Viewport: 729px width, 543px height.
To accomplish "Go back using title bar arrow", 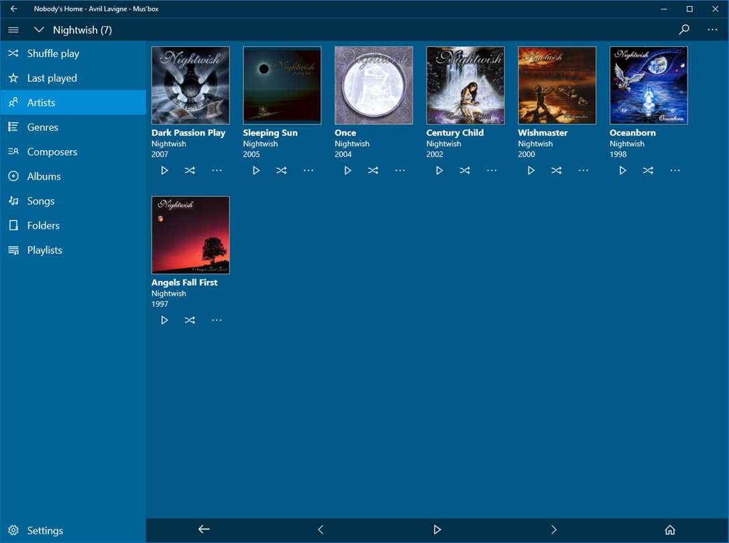I will [14, 8].
